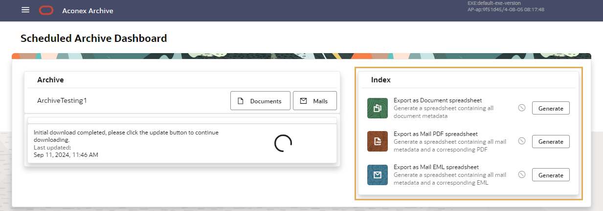Screen dimensions: 603x211
Task: Click the 'Initial download completed' message
Action: pyautogui.click(x=126, y=136)
